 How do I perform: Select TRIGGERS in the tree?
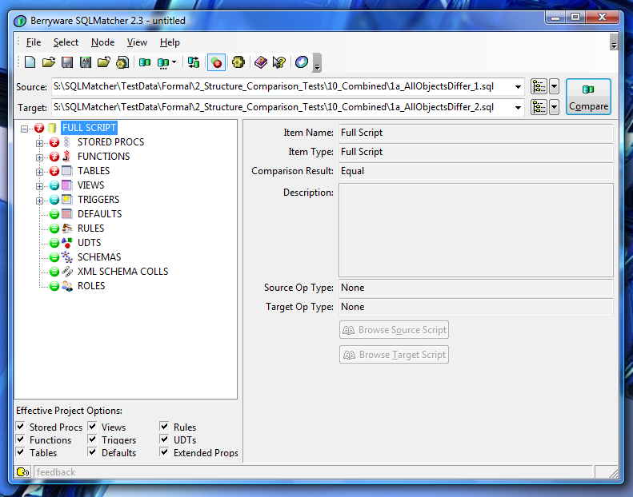pos(98,200)
